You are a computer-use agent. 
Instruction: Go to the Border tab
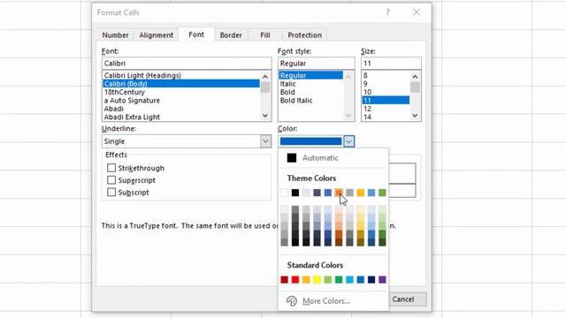(231, 35)
